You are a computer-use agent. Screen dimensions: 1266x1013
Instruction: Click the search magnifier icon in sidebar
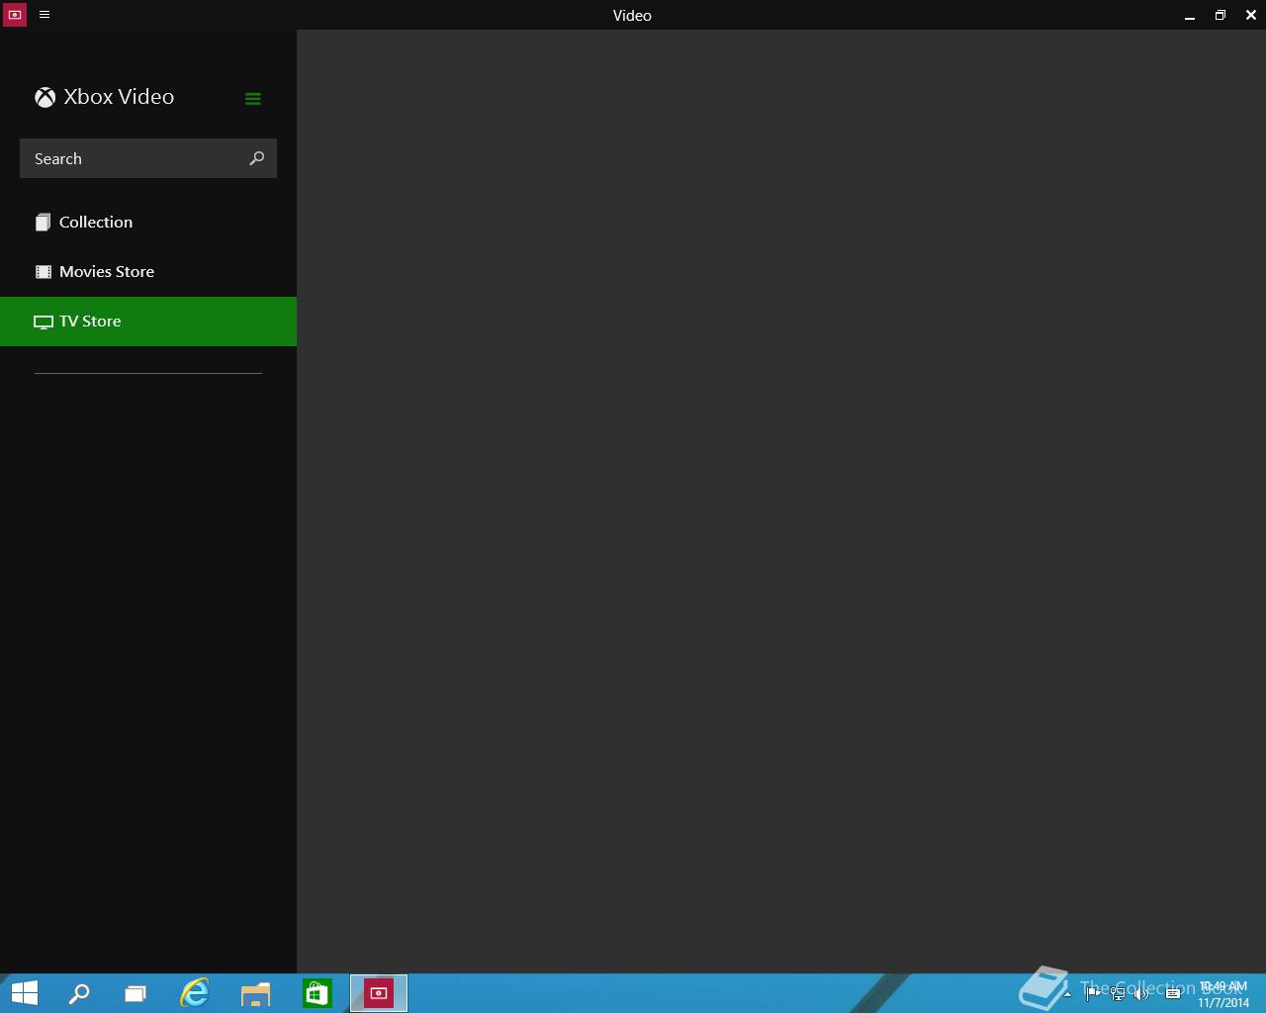(x=257, y=158)
